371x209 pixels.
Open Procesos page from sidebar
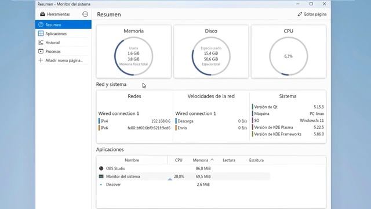63,52
